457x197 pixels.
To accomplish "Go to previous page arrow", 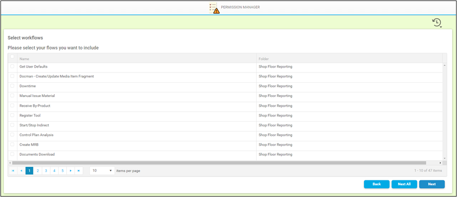I will pos(21,171).
